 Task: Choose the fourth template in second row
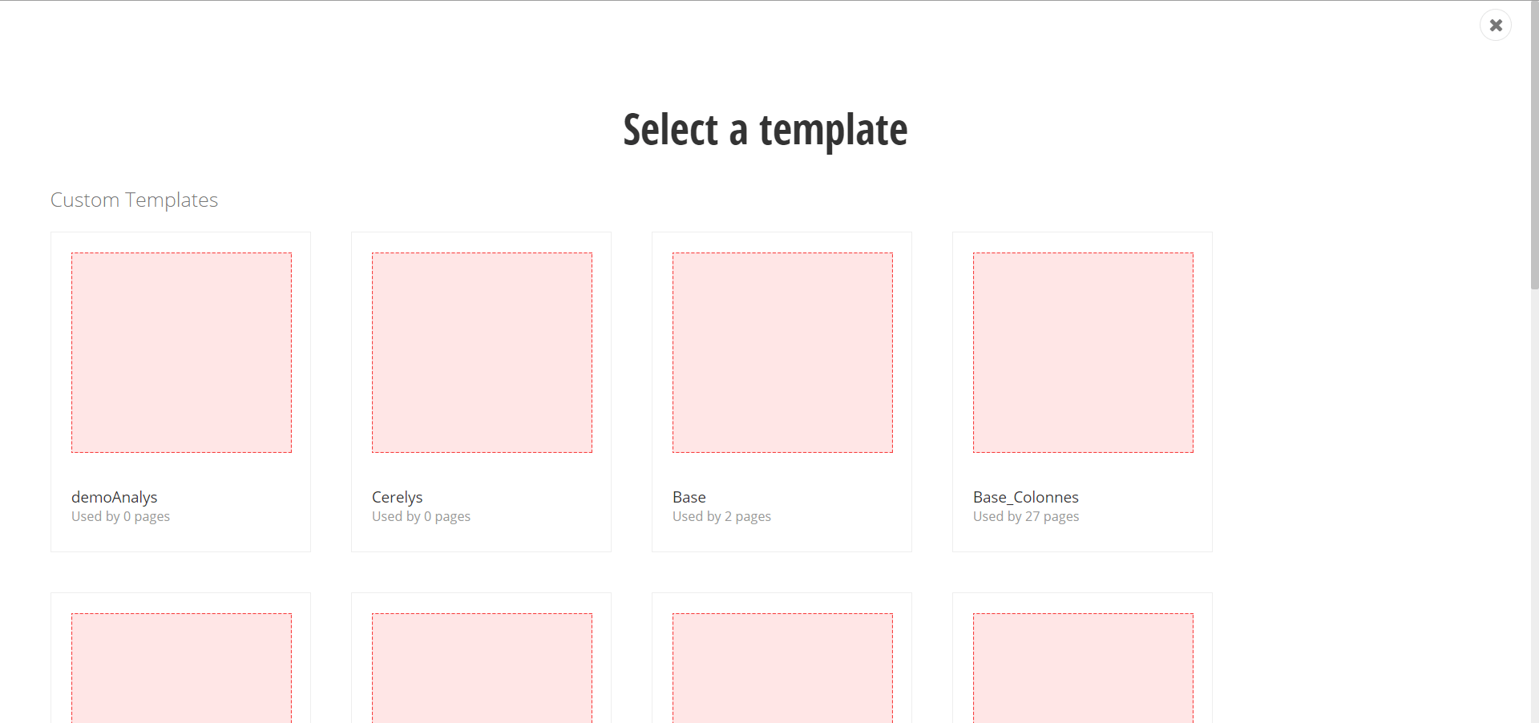[x=1083, y=667]
